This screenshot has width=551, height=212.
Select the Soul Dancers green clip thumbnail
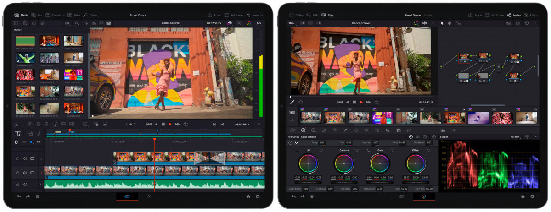tap(25, 41)
